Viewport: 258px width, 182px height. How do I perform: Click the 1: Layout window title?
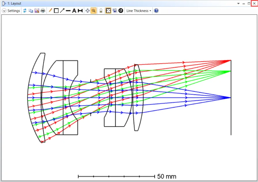14,3
